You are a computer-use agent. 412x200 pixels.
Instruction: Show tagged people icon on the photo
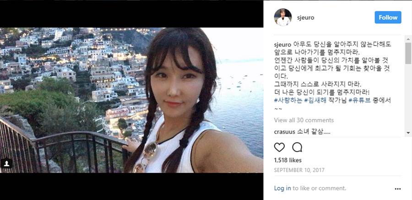6,163
